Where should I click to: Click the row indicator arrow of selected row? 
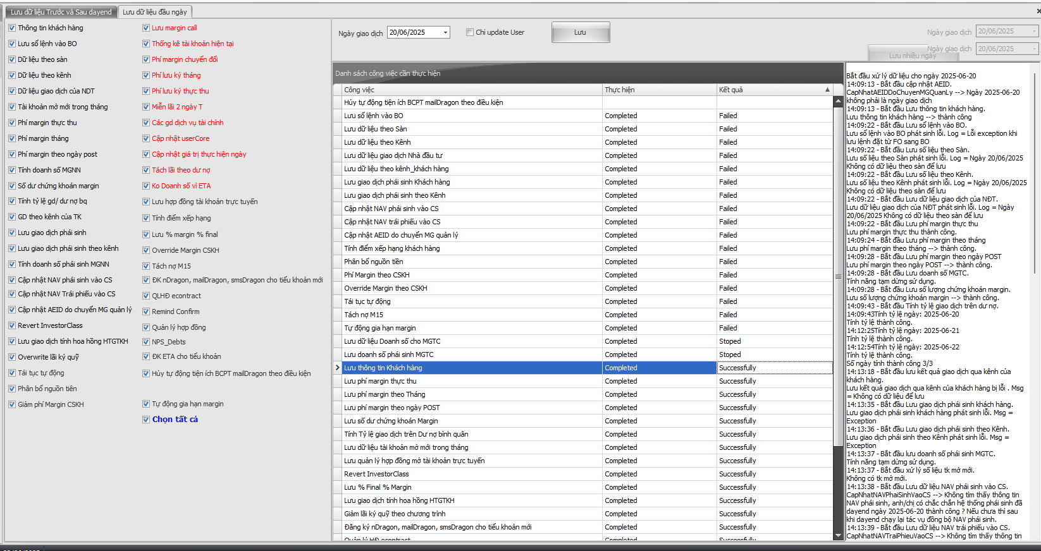(x=338, y=368)
